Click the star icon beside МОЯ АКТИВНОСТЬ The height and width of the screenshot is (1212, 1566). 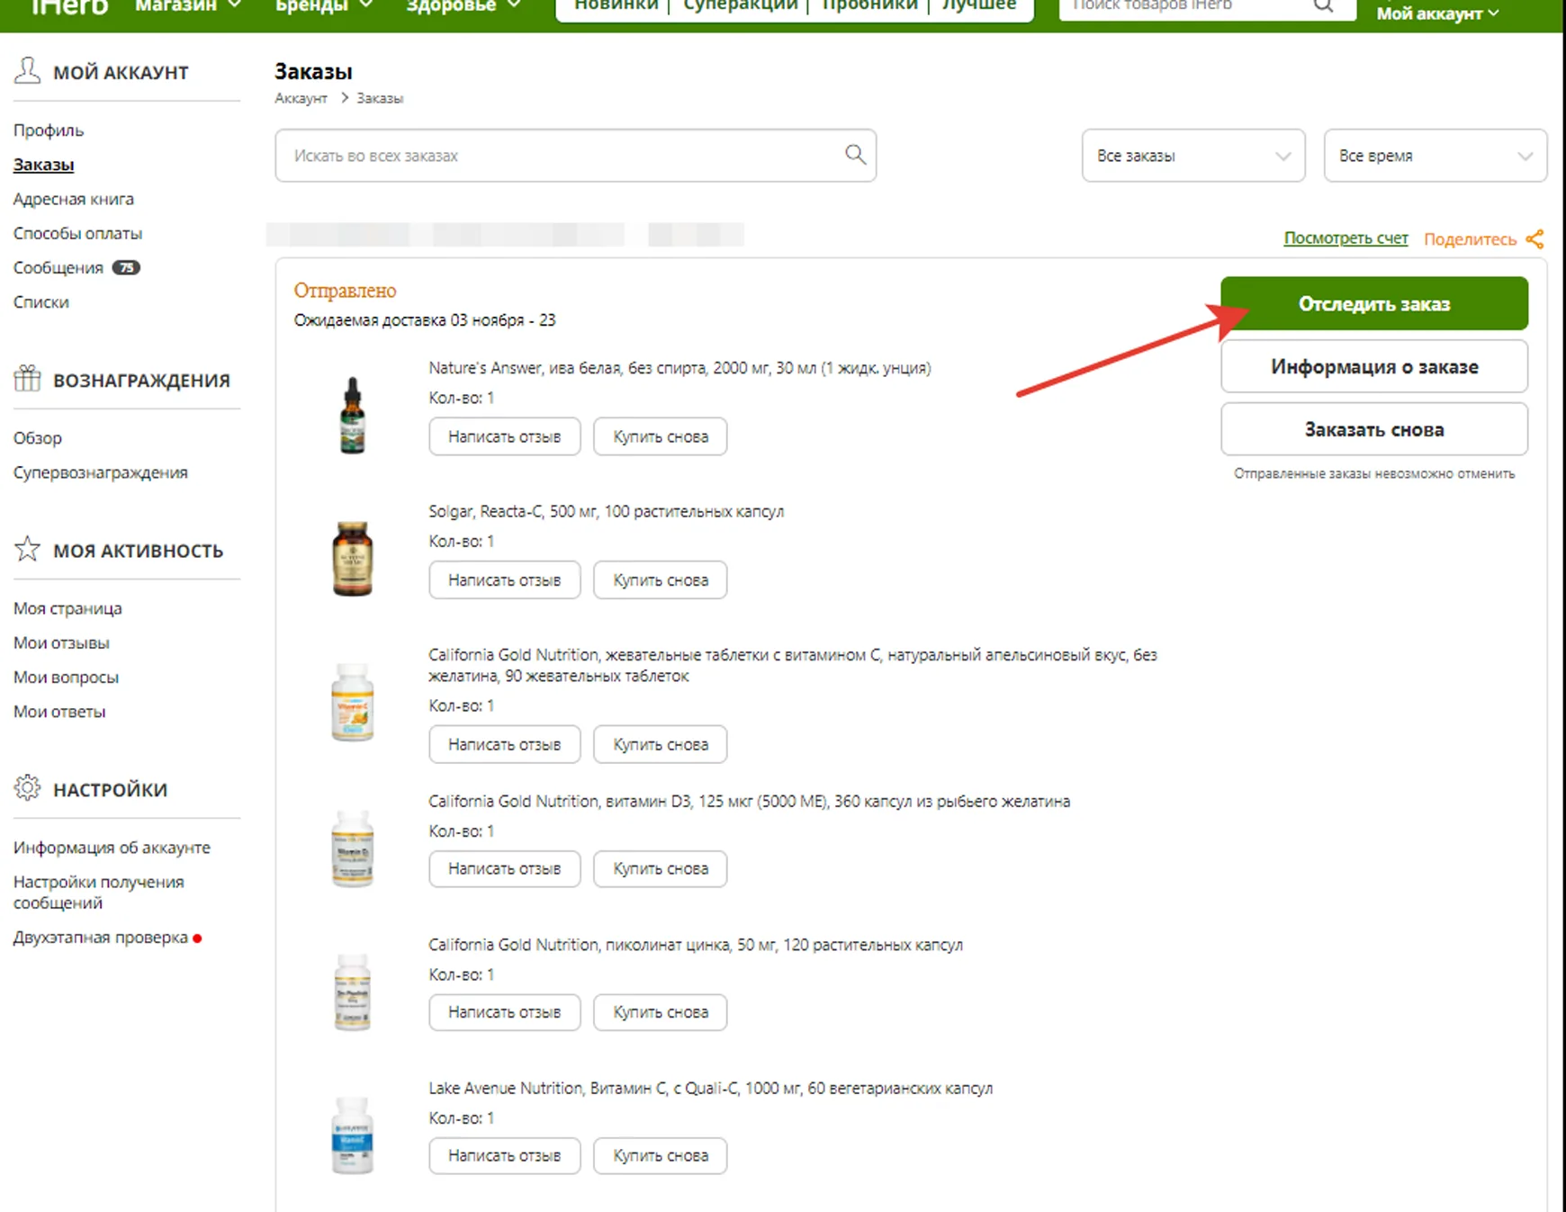pyautogui.click(x=28, y=547)
